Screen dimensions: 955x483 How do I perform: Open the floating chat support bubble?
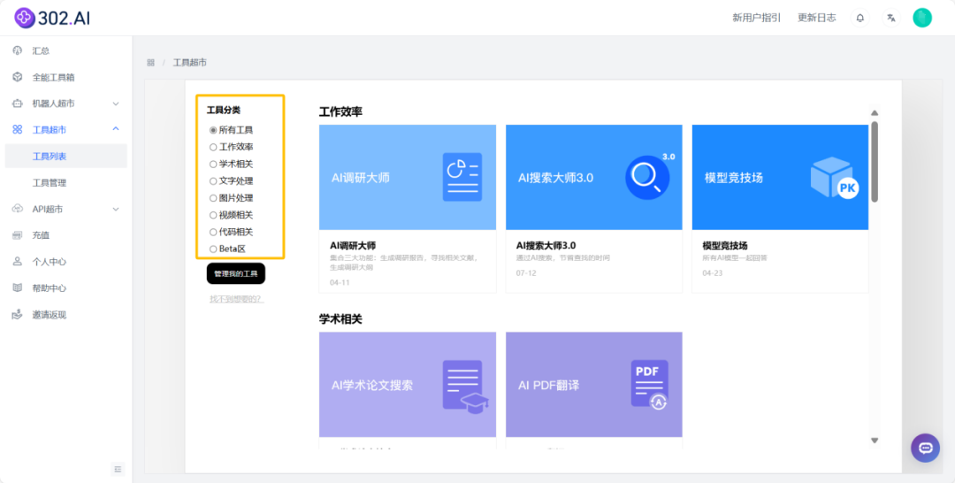pos(925,448)
